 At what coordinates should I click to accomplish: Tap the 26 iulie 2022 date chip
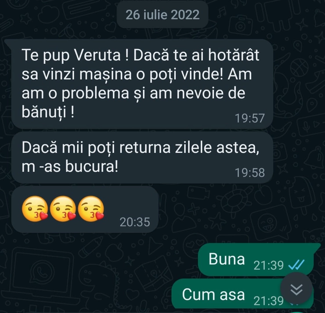click(x=162, y=14)
